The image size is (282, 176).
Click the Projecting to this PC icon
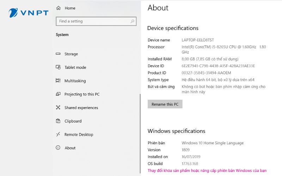pyautogui.click(x=58, y=94)
